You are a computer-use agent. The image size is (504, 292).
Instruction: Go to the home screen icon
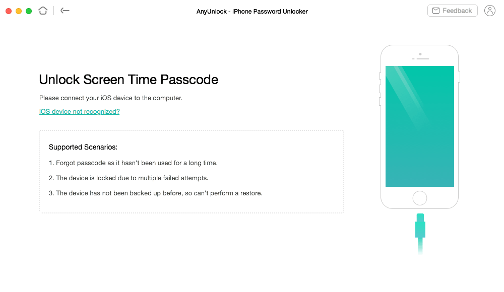[x=43, y=11]
